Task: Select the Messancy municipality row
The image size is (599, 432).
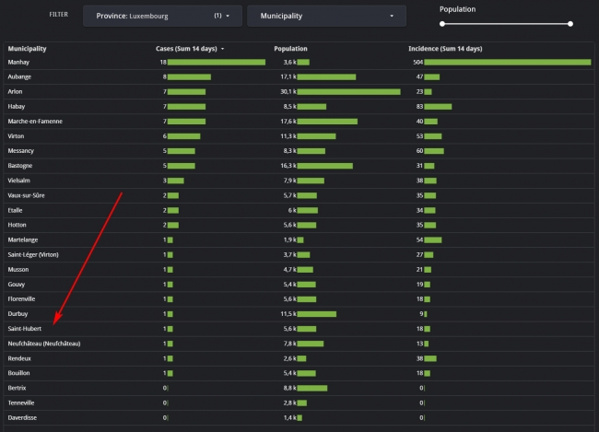Action: pyautogui.click(x=299, y=151)
